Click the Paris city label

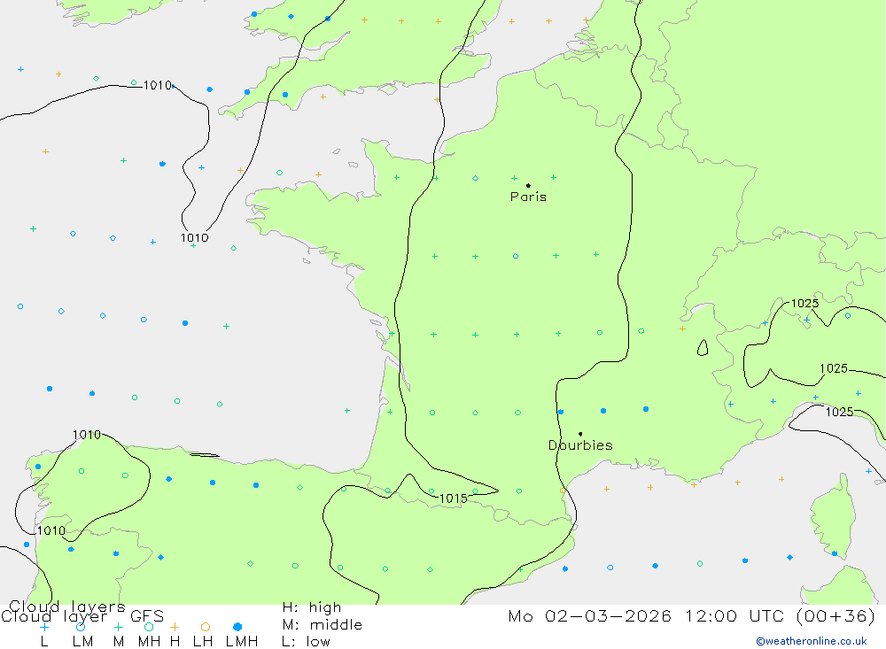point(528,197)
